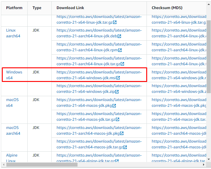Click external-link icon after x64-linux-jdk.tar.gz link
This screenshot has width=211, height=169.
[x=115, y=22]
